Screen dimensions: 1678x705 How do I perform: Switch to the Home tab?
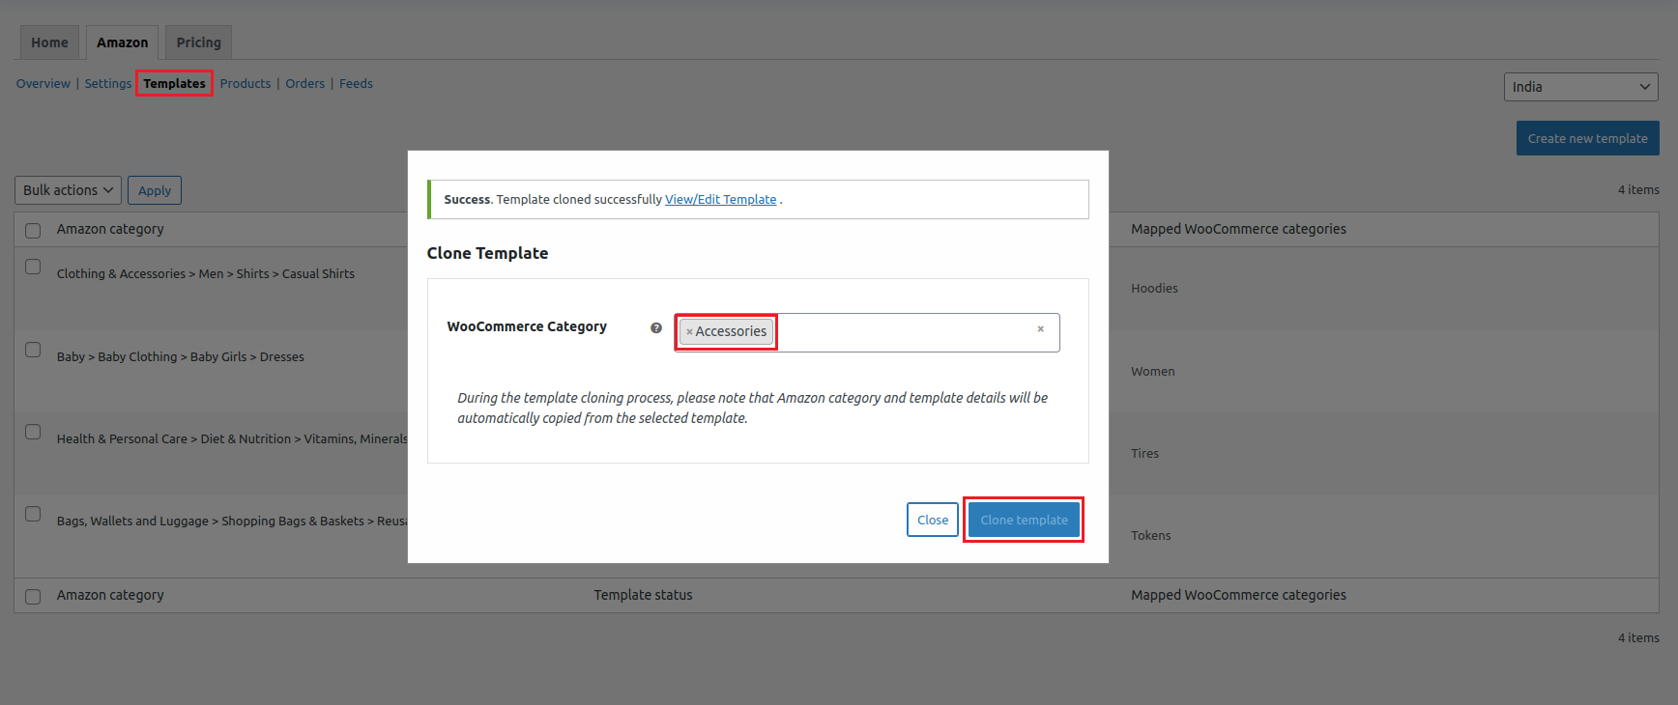point(49,42)
